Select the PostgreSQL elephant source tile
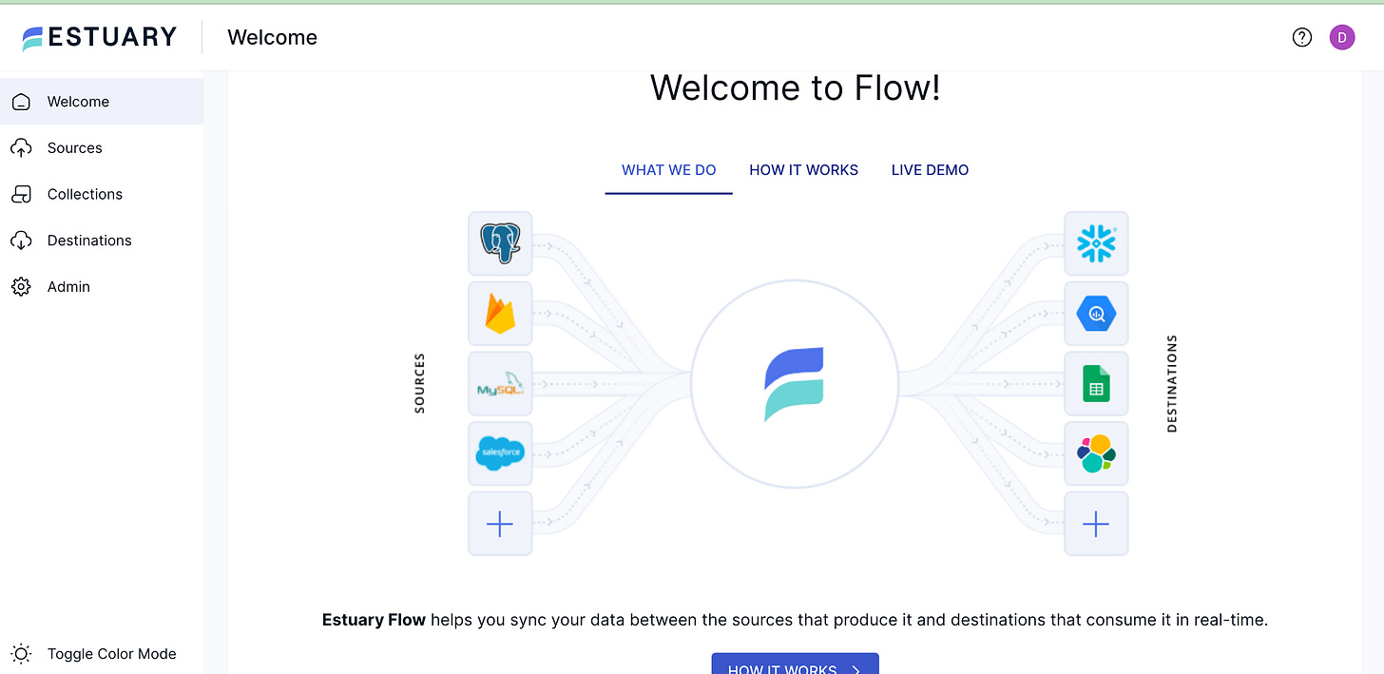This screenshot has height=674, width=1384. (500, 243)
